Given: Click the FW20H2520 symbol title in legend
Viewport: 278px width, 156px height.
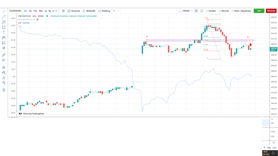Looking at the screenshot, I should (24, 16).
